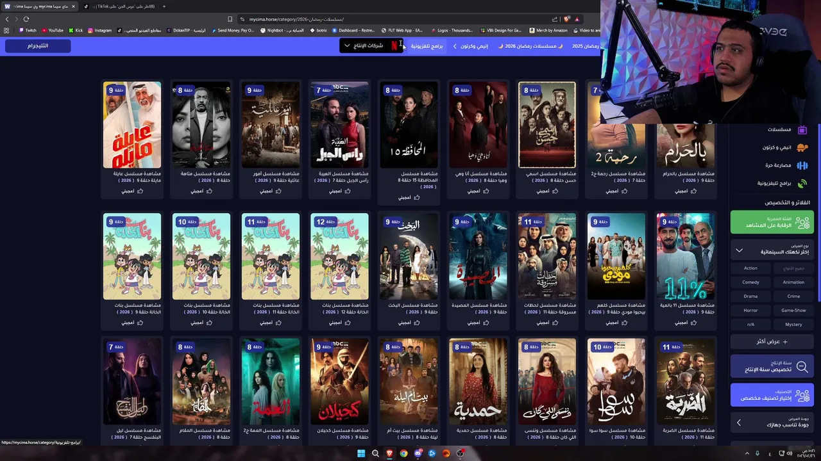This screenshot has width=821, height=461.
Task: Click the انيمي و كرتون sidebar icon
Action: click(802, 147)
